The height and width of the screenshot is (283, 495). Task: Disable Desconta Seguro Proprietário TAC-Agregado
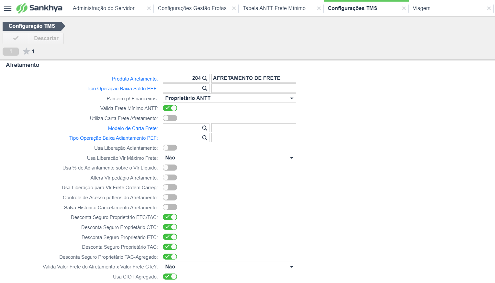tap(170, 257)
